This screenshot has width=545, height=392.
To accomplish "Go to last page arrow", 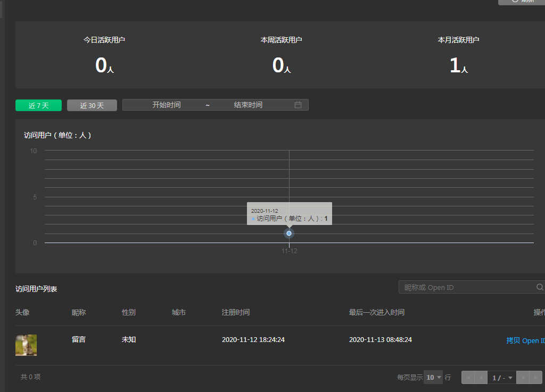I will click(535, 378).
